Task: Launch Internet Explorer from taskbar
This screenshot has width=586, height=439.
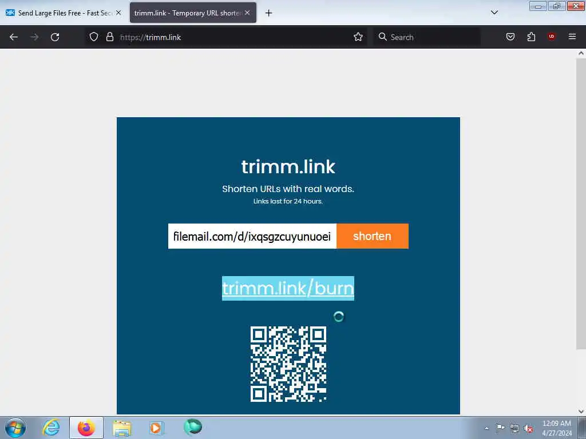Action: (x=51, y=428)
